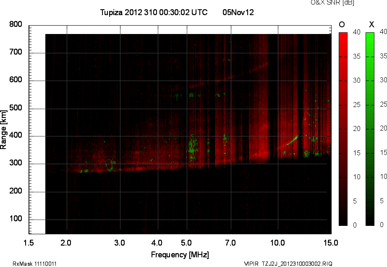This screenshot has height=267, width=387.
Task: Click the 700 km range tick label
Action: pos(16,52)
